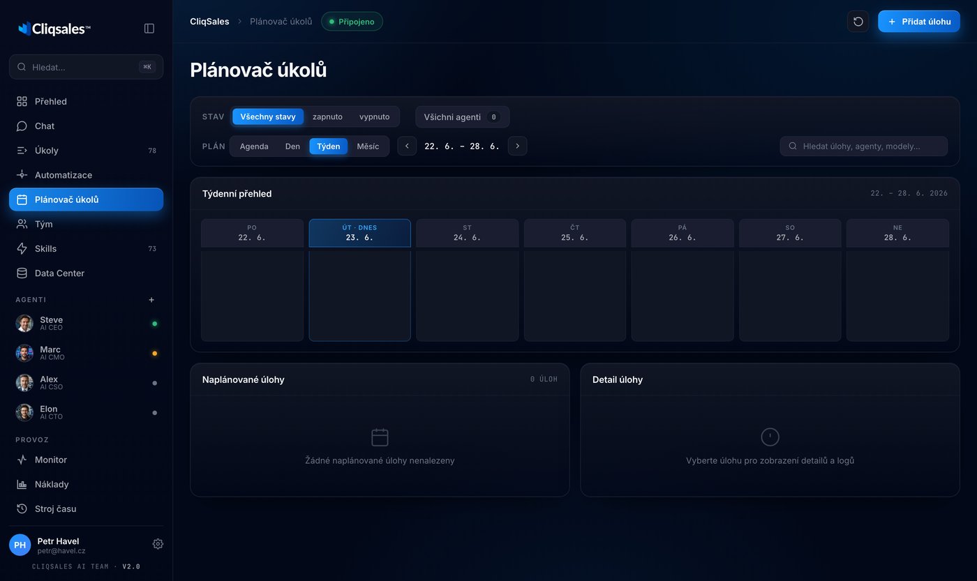
Task: Click the date range 22. 6. – 28. 6.
Action: tap(462, 146)
